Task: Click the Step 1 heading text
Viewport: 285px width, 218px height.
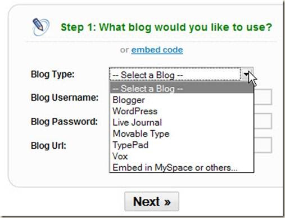Action: [166, 28]
